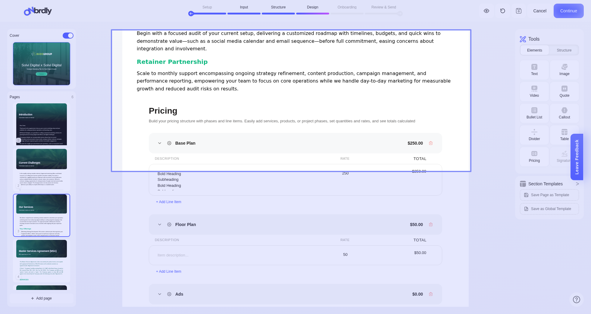Screen dimensions: 591x314
Task: Insert a Quote element
Action: coord(564,92)
